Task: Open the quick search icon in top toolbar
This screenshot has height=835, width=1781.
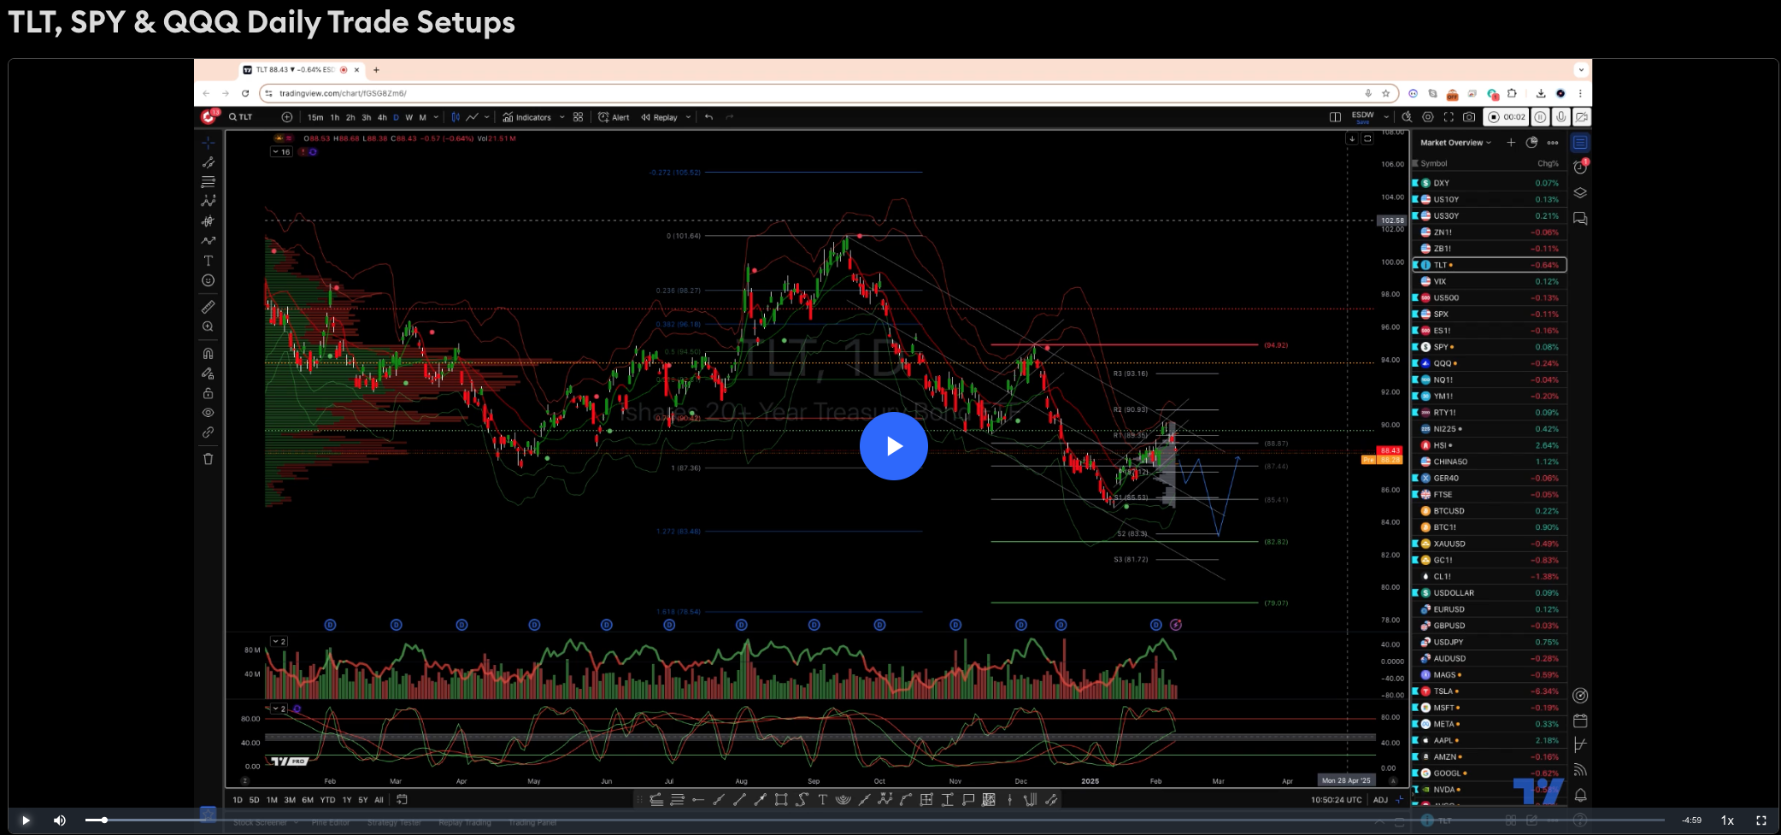Action: [x=1407, y=117]
